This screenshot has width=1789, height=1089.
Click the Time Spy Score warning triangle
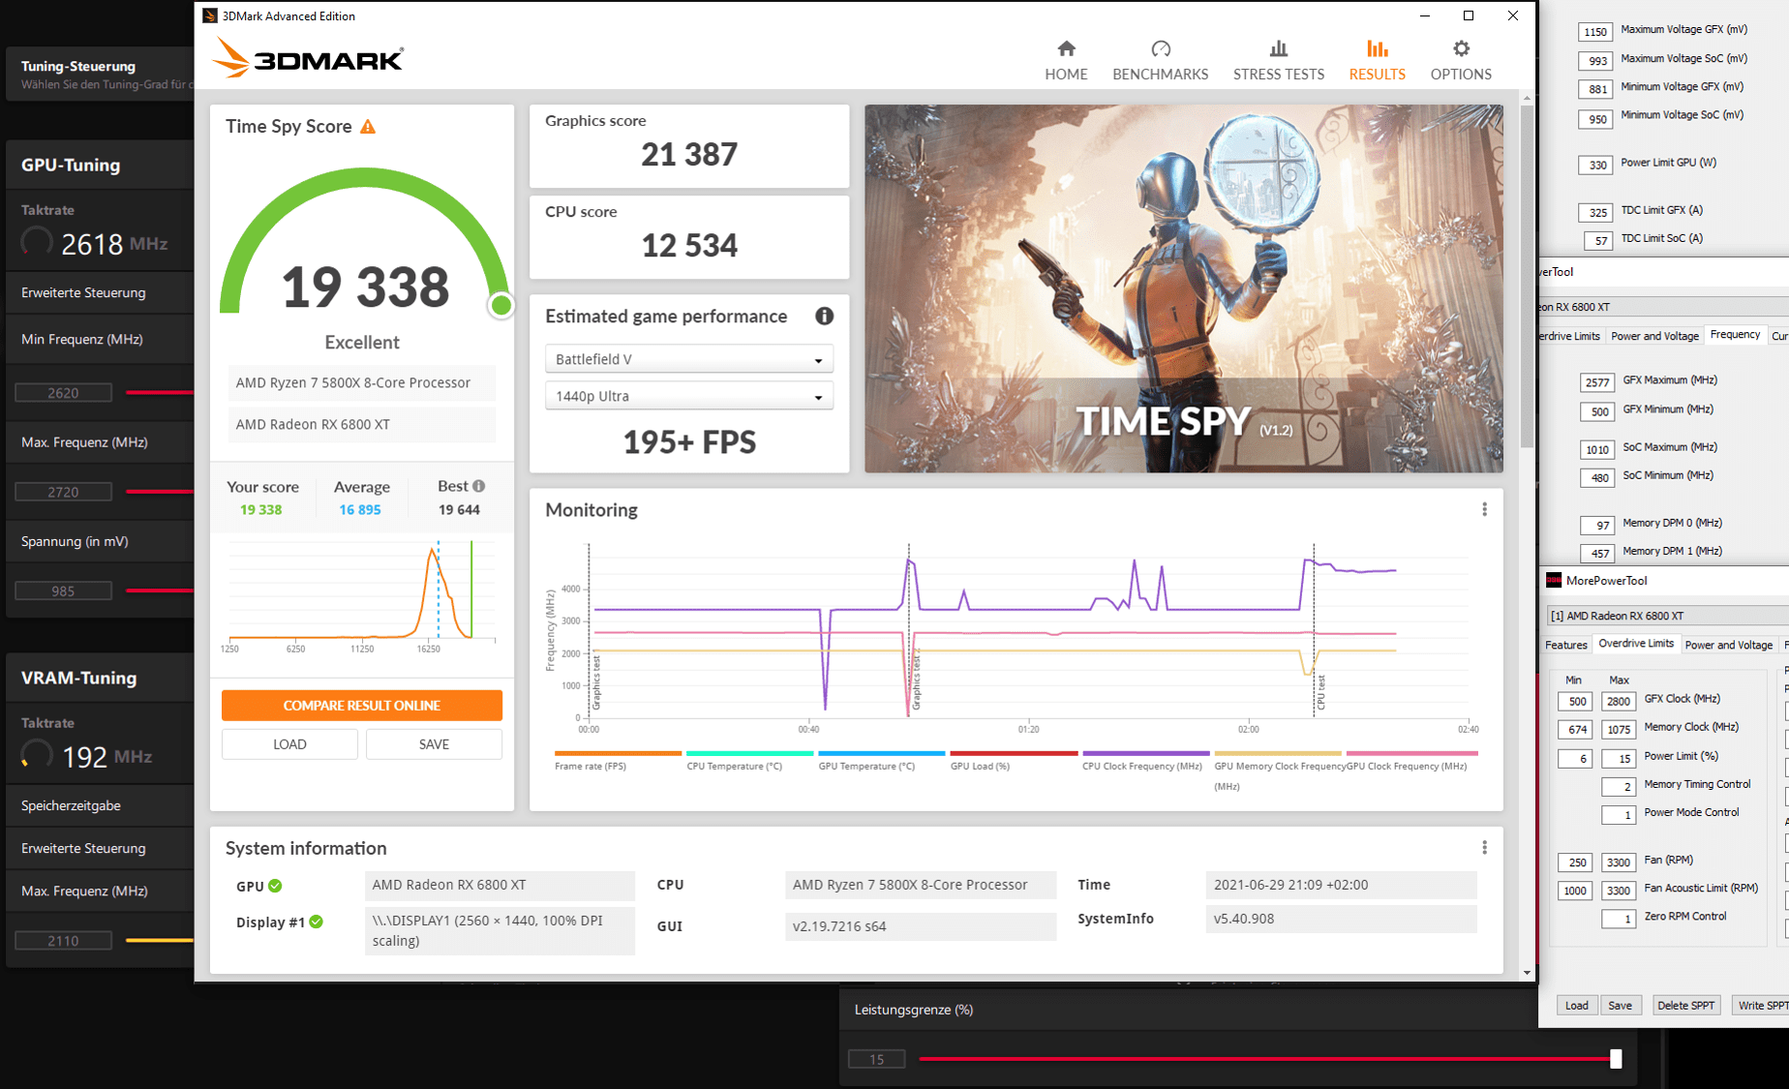point(368,127)
